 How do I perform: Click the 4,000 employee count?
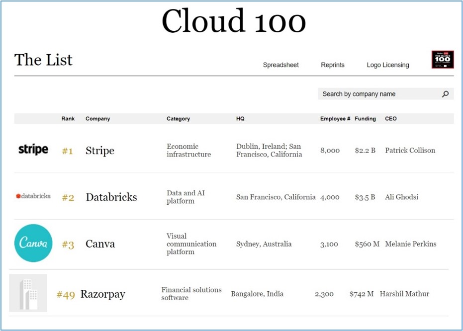click(x=330, y=197)
